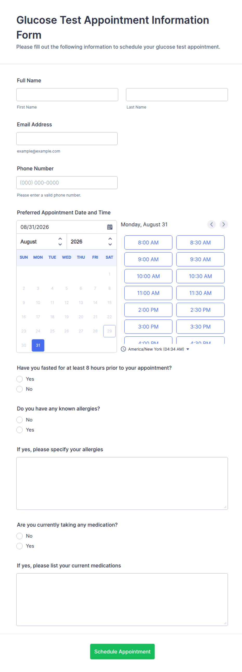Open the August month dropdown
Image resolution: width=242 pixels, height=672 pixels.
point(42,242)
